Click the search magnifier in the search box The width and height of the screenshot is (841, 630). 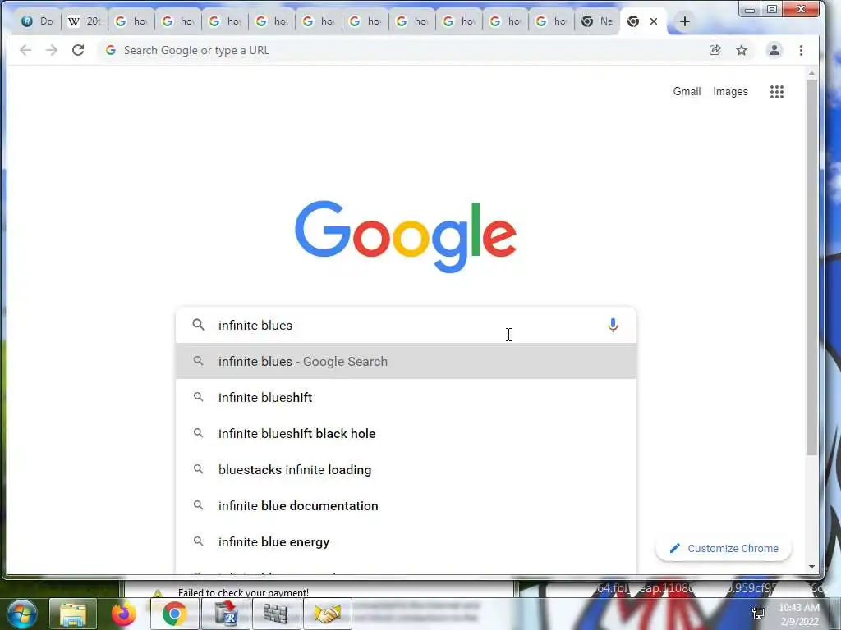coord(199,325)
